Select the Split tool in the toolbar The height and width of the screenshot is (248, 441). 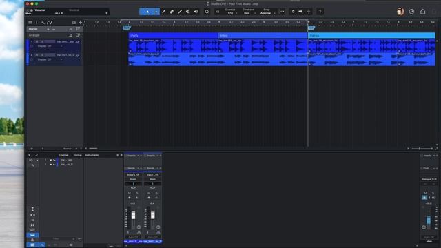click(164, 12)
